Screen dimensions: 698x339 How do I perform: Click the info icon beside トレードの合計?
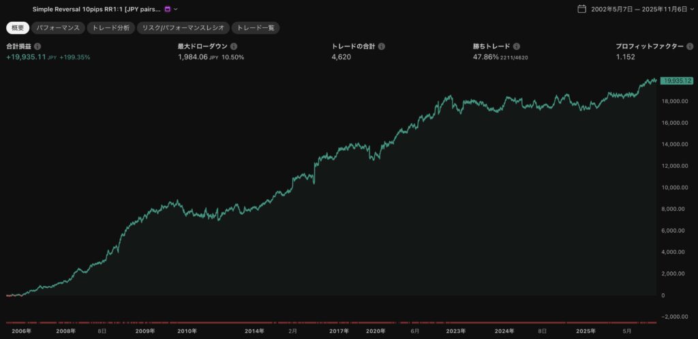382,46
